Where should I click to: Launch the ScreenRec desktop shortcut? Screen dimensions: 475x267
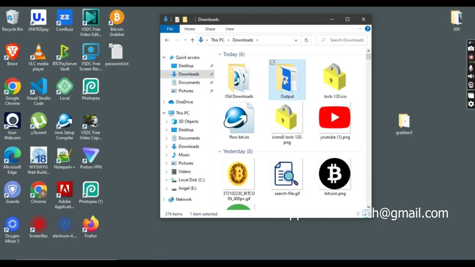tap(39, 227)
